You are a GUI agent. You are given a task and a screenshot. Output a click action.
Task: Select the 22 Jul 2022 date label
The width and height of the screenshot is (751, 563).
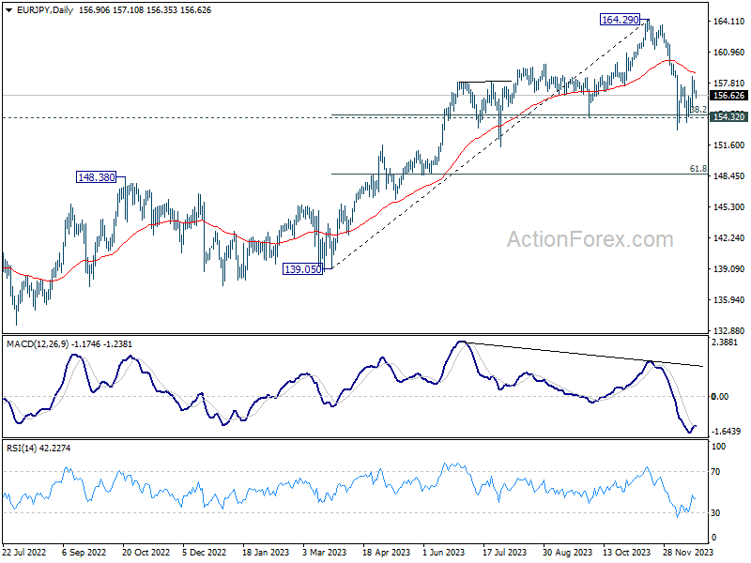click(x=25, y=552)
